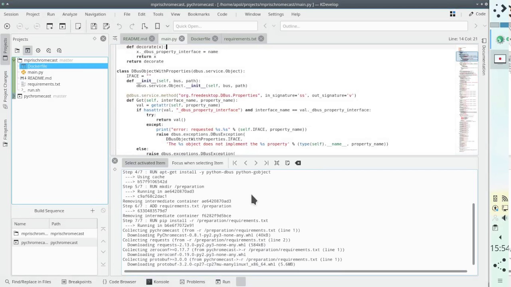Jump to last item in output panel
The width and height of the screenshot is (511, 287).
click(266, 163)
